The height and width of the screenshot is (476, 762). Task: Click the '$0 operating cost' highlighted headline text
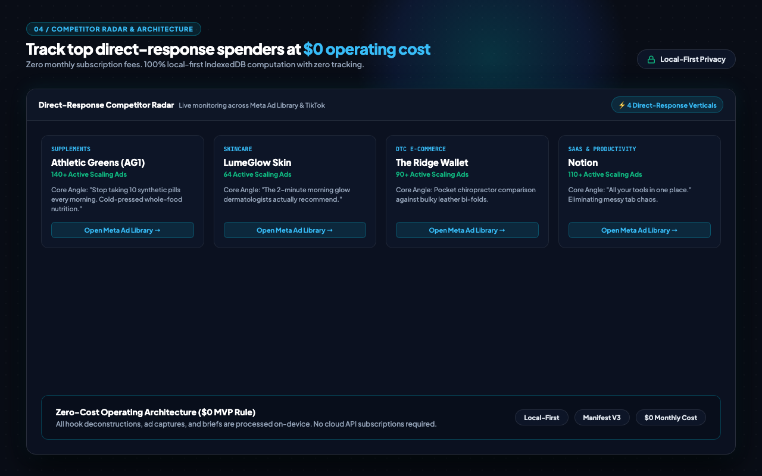[x=367, y=49]
